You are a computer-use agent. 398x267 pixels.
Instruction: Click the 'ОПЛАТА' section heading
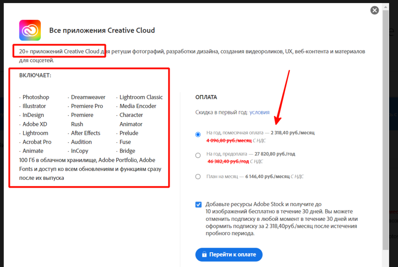[206, 97]
